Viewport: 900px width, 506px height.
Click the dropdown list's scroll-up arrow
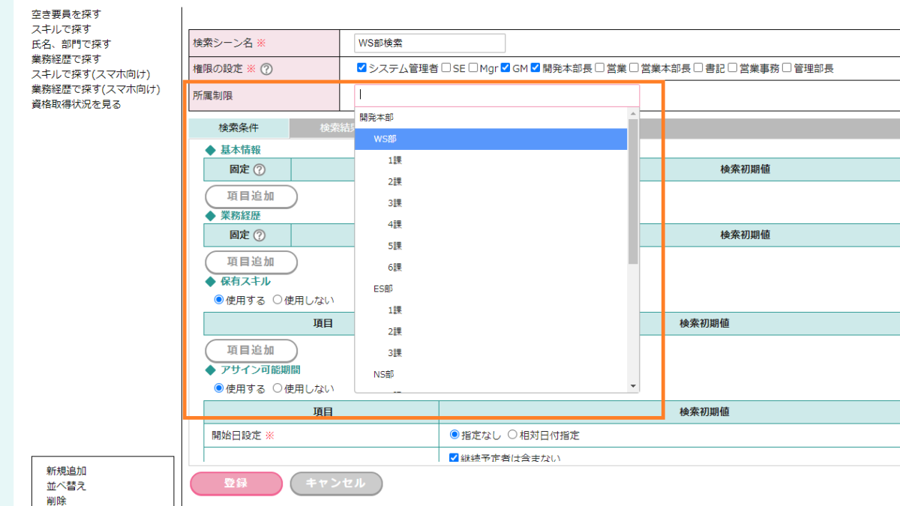coord(633,114)
